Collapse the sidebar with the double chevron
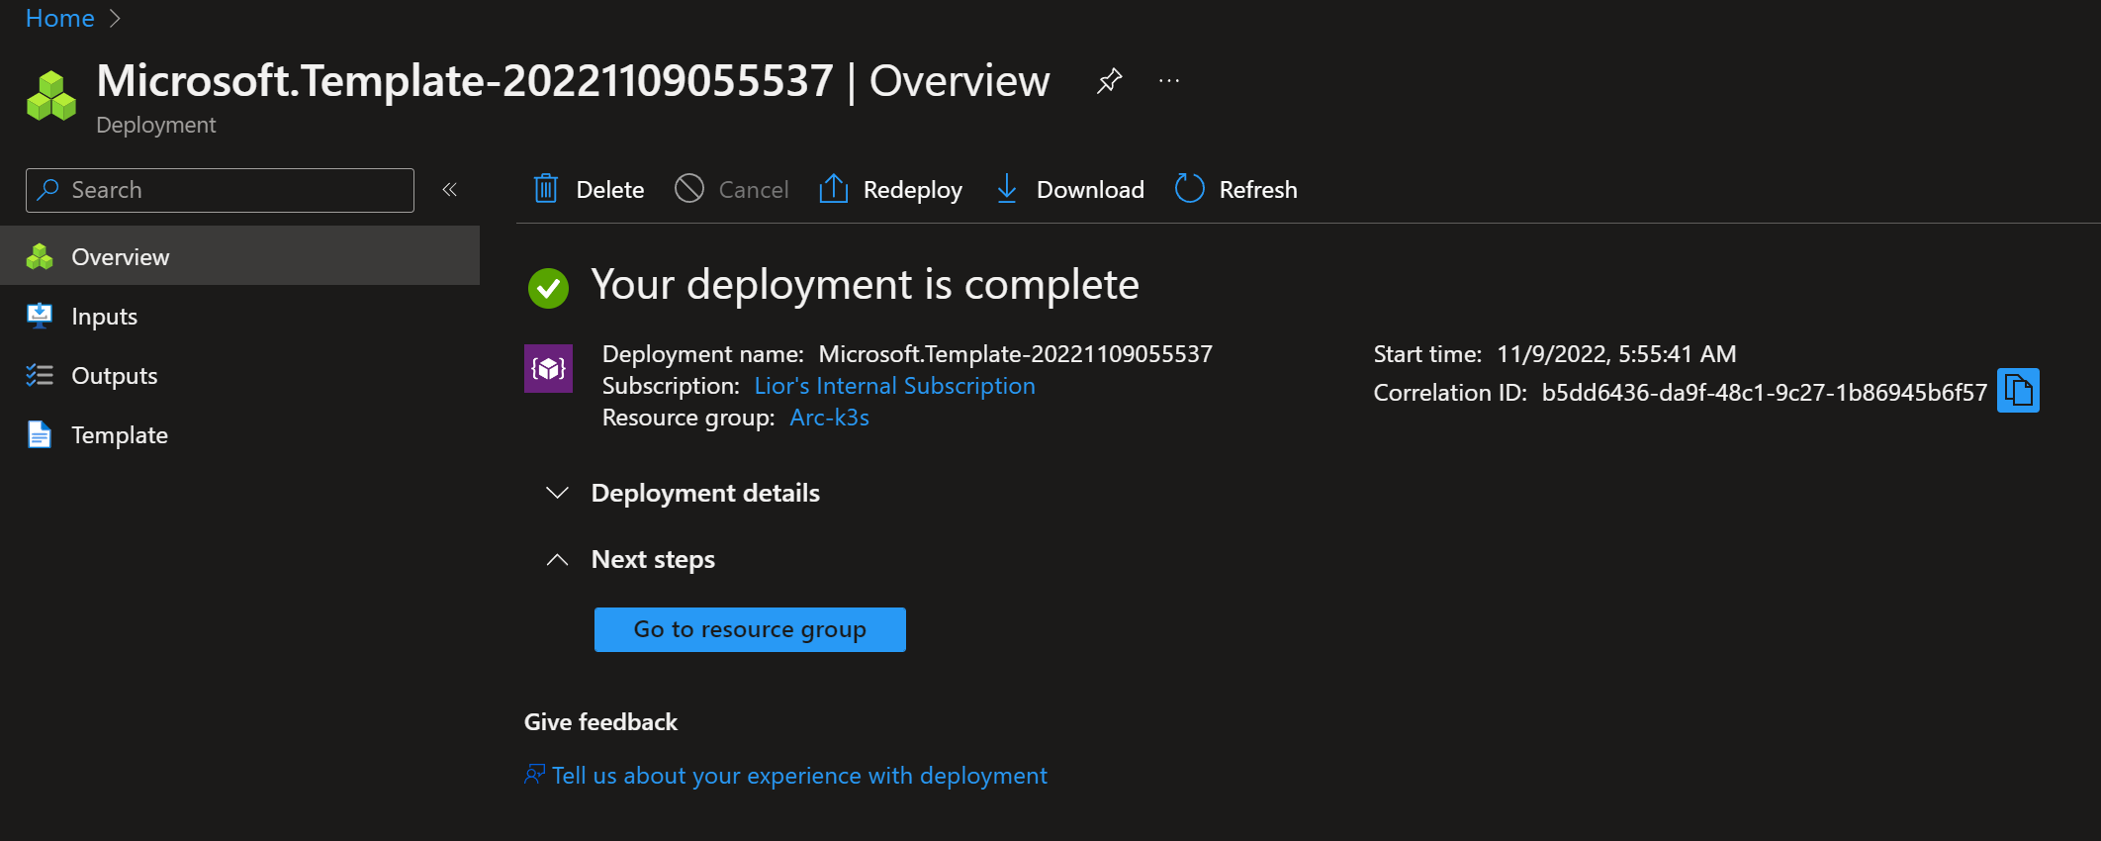 (449, 189)
